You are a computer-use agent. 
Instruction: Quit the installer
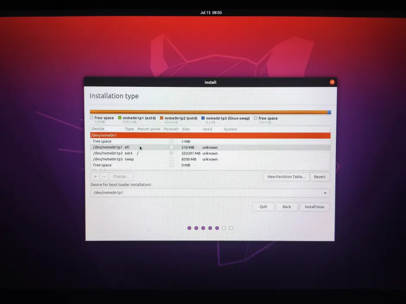coord(263,207)
